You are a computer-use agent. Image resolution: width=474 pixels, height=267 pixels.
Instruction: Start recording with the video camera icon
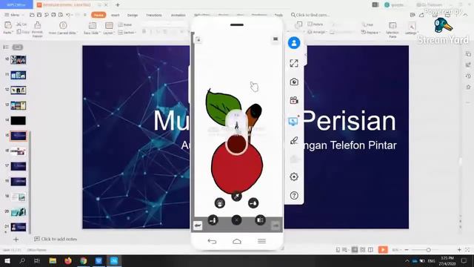[294, 100]
